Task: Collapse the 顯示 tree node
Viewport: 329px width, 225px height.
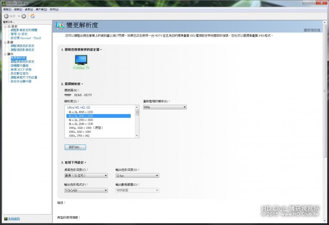Action: point(5,54)
